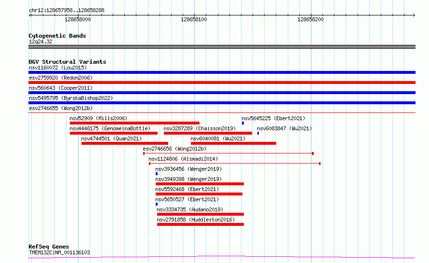Viewport: 429px width, 263px height.
Task: Click the red bar under nsv3949398
Action: [x=200, y=184]
